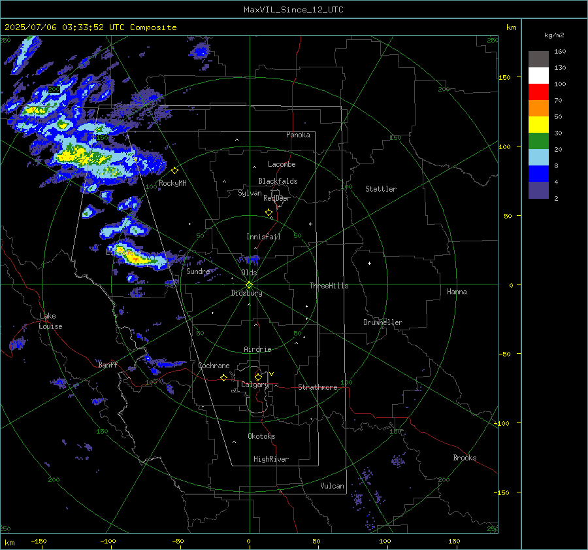Click the Didsbury city label
Viewport: 588px width, 550px height.
246,293
